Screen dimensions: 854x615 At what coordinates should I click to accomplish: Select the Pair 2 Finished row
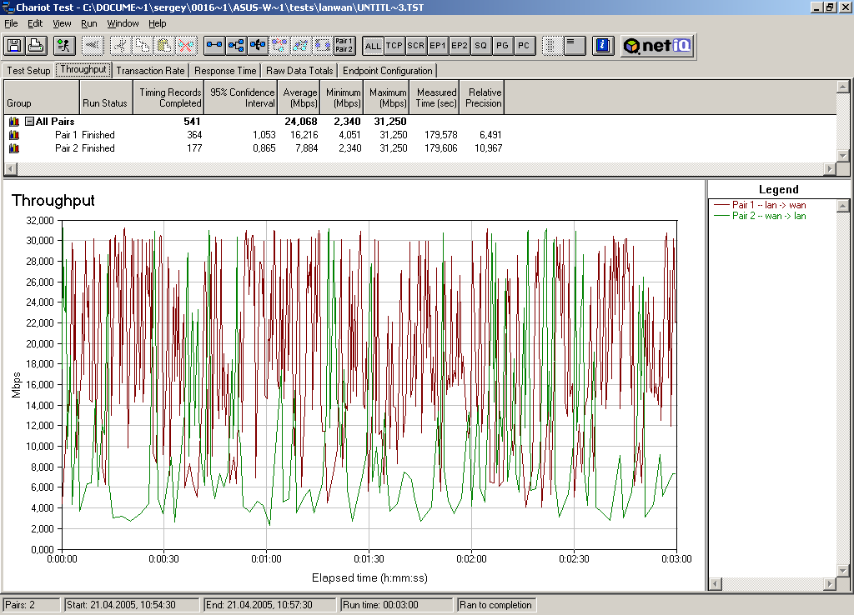coord(84,148)
